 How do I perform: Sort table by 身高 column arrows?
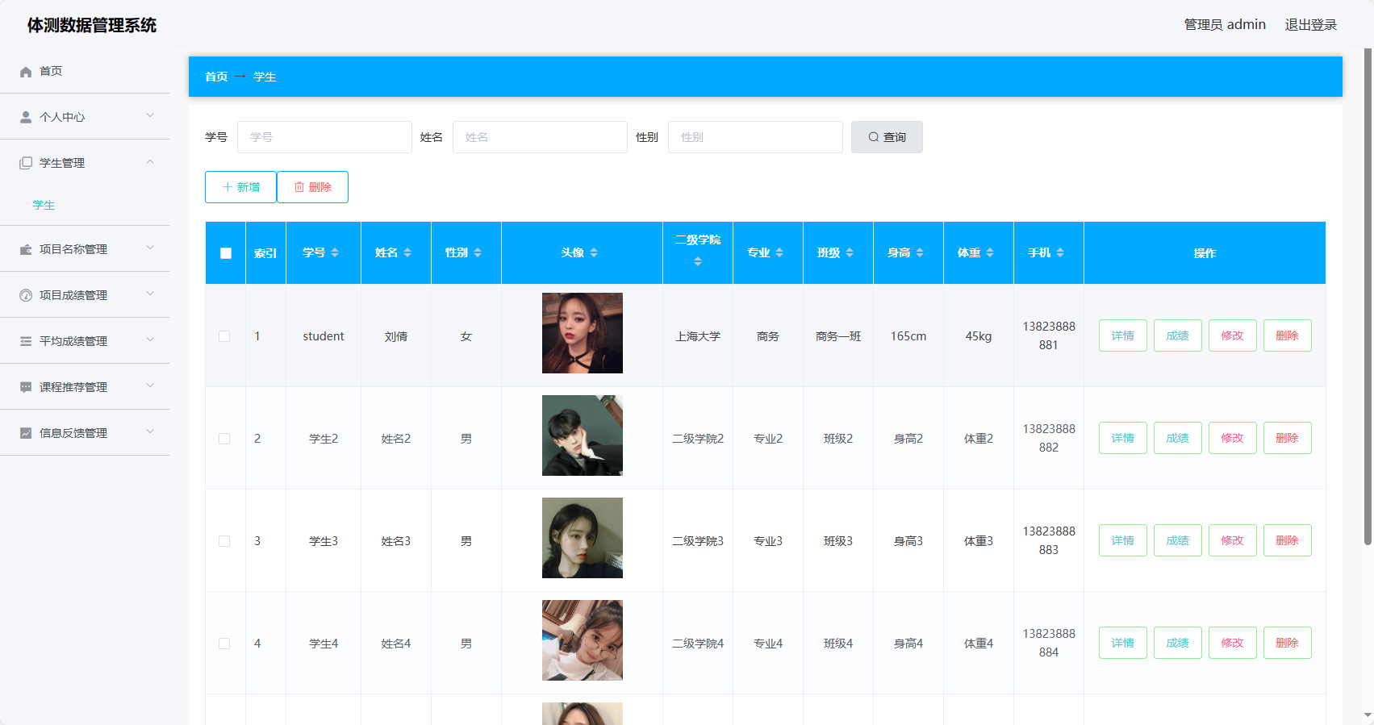coord(920,253)
